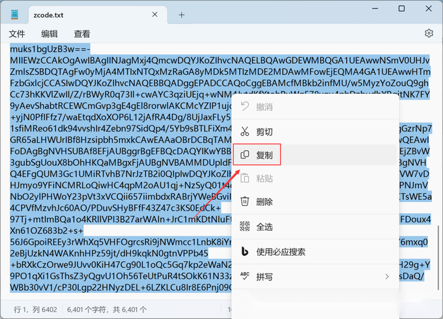The width and height of the screenshot is (443, 319).
Task: Click the copy icon beside 复制
Action: pyautogui.click(x=245, y=155)
